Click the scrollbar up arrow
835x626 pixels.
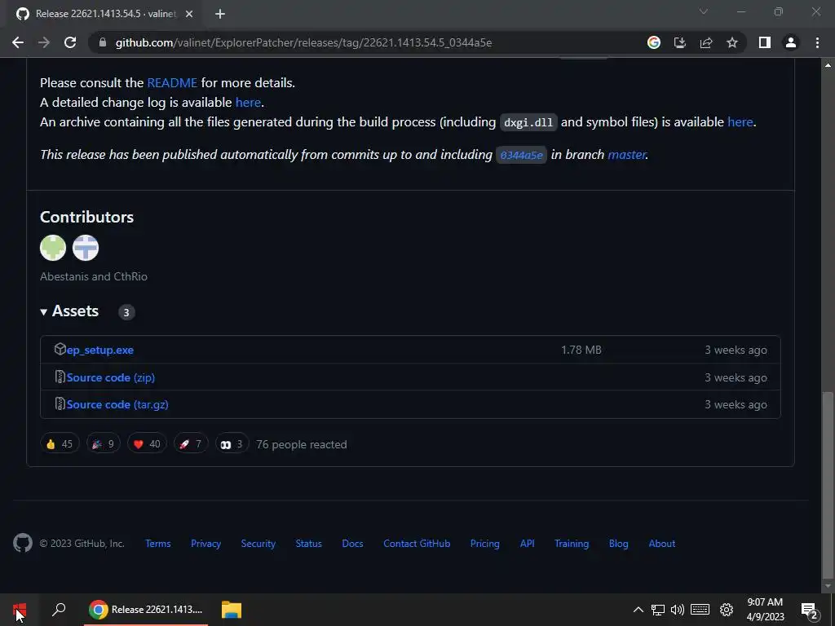[x=828, y=65]
